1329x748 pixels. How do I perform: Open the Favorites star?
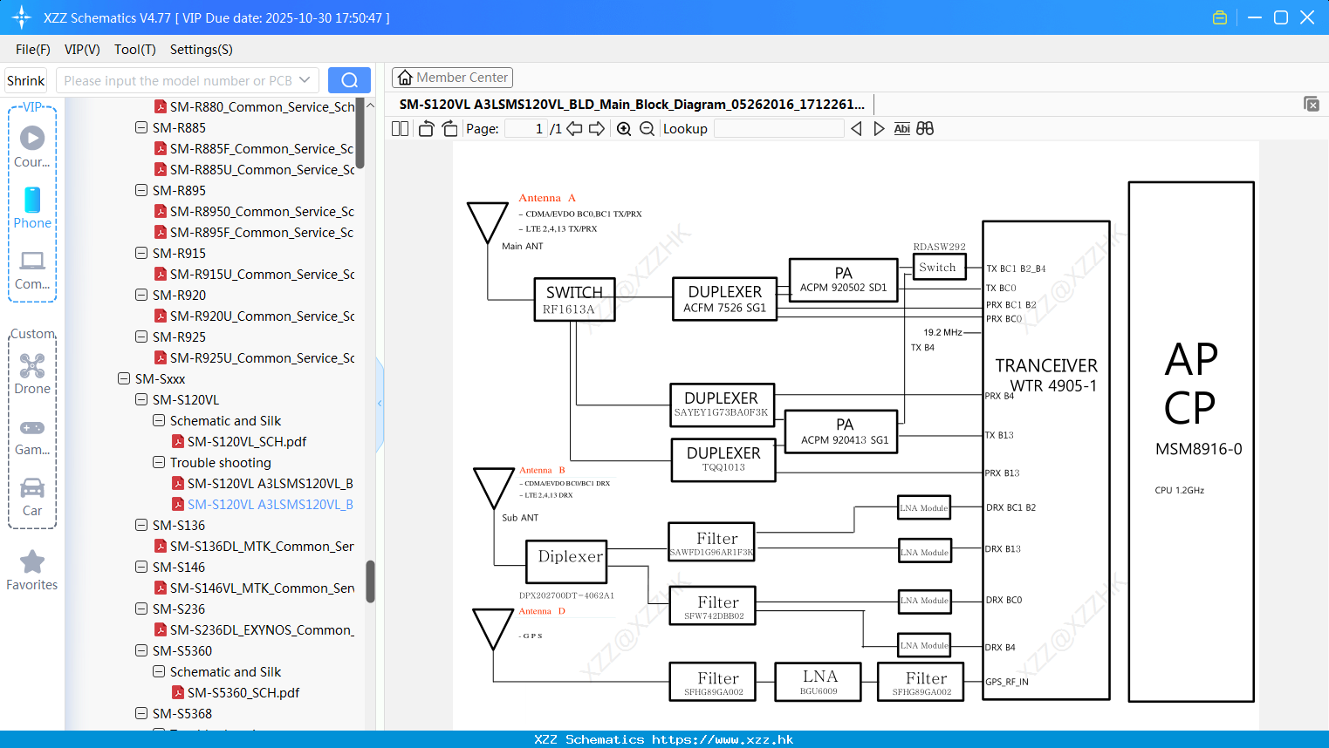(32, 570)
